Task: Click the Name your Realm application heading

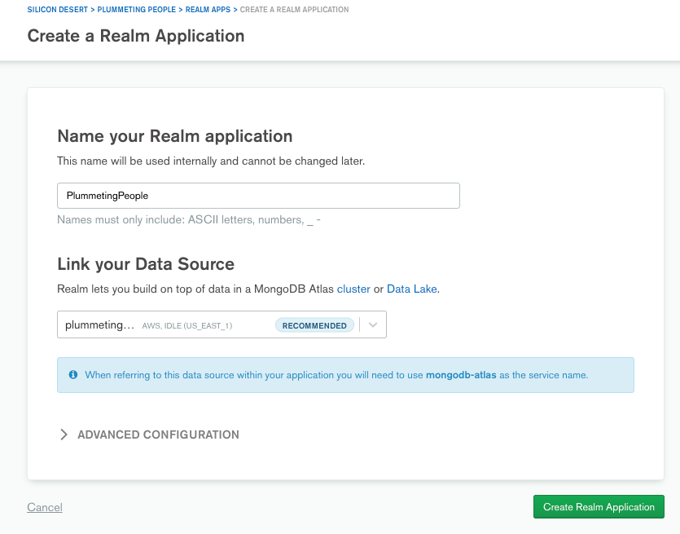Action: (x=174, y=136)
